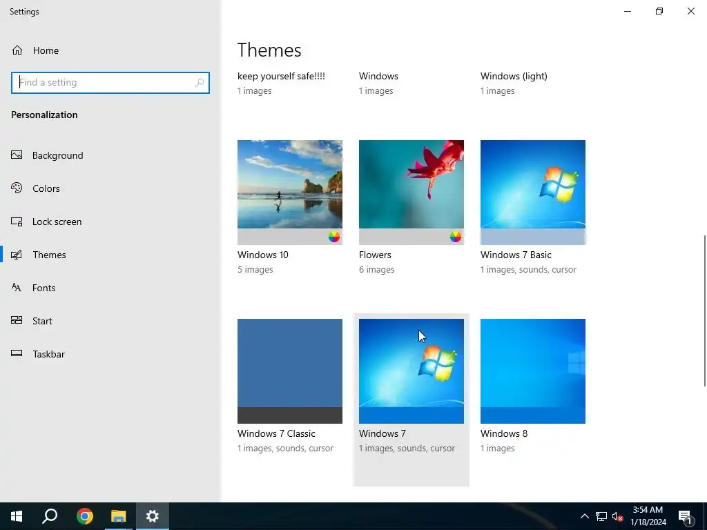Open taskbar Search magnifier
The image size is (707, 530).
[x=50, y=516]
